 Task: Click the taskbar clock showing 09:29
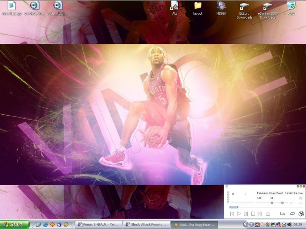298,225
